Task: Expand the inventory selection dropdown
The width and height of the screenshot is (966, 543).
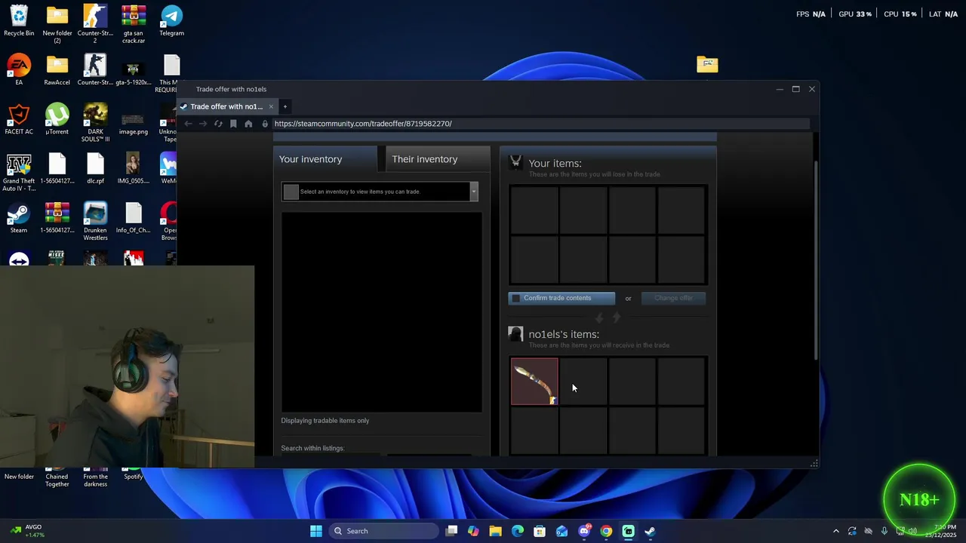Action: pyautogui.click(x=473, y=192)
